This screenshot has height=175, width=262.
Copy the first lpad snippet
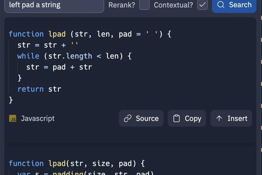point(187,119)
